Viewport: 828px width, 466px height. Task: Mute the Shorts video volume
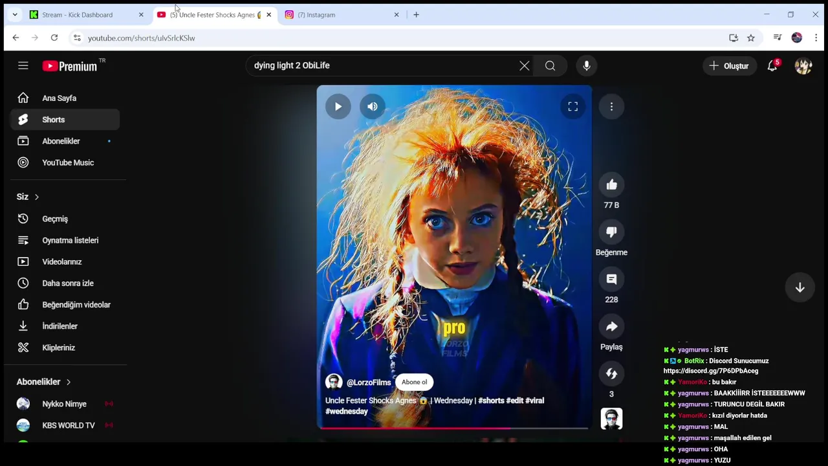click(x=373, y=107)
